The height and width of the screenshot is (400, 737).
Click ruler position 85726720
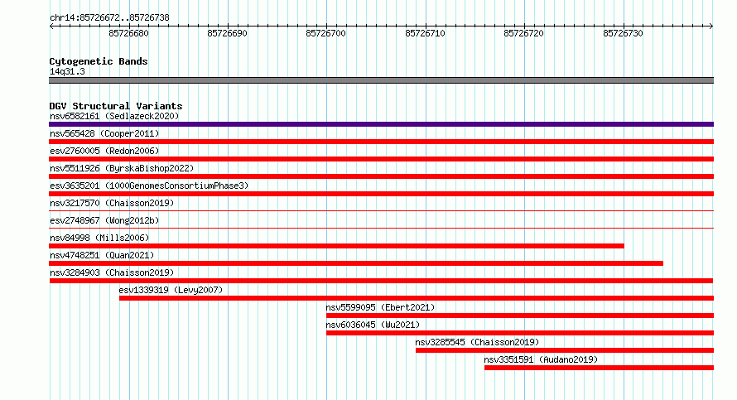point(523,33)
